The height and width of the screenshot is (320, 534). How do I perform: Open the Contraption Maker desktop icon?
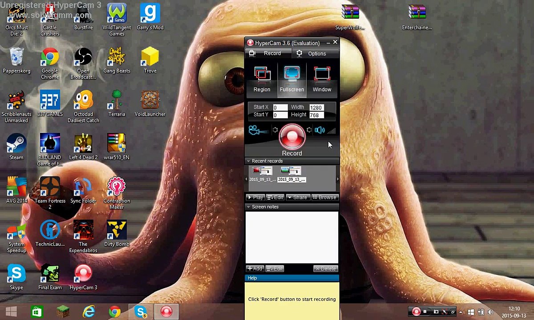click(x=117, y=193)
